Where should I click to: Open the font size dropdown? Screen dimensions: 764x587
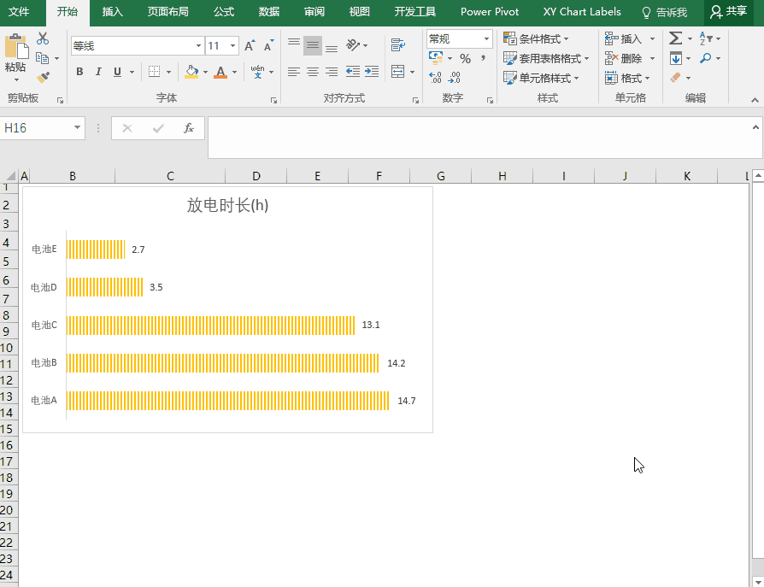pos(233,46)
